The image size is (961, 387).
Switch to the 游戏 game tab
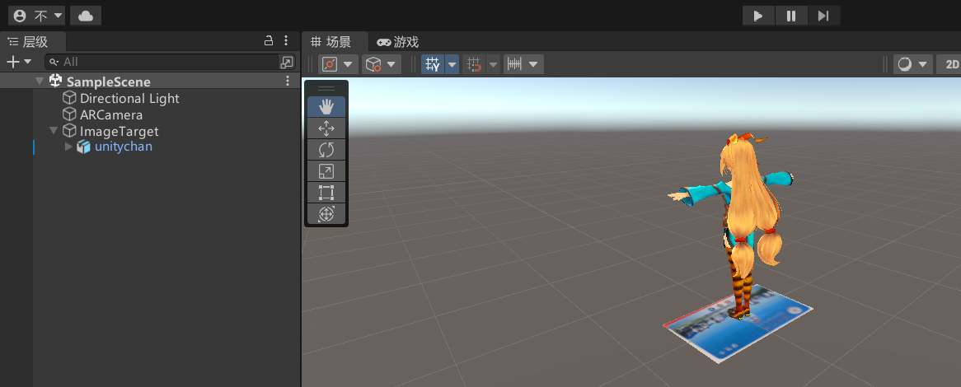(x=397, y=42)
